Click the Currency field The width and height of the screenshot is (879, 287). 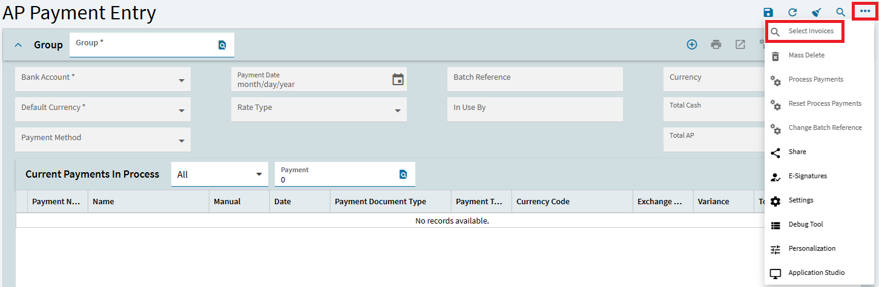(x=714, y=79)
